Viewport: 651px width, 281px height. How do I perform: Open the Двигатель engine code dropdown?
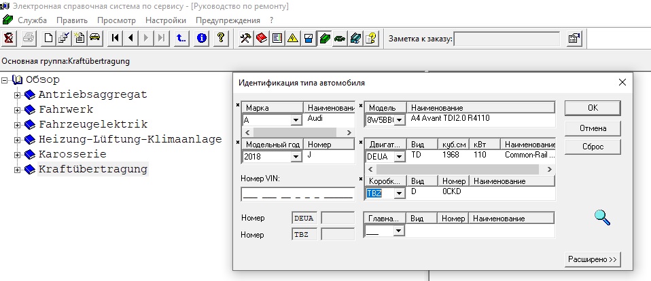click(398, 156)
